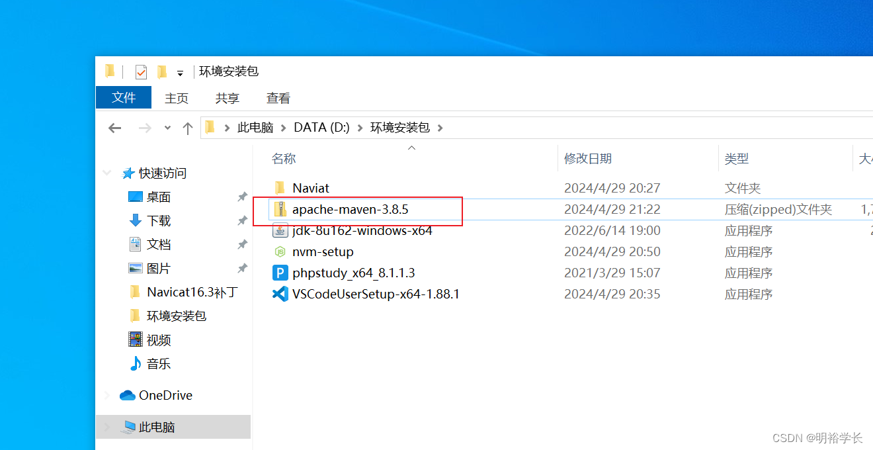Expand the 此电脑 tree node
Screen dimensions: 873x450
106,427
